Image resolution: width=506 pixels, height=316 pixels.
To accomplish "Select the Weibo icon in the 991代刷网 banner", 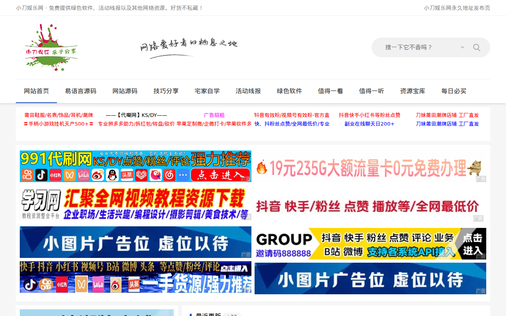I will [98, 175].
